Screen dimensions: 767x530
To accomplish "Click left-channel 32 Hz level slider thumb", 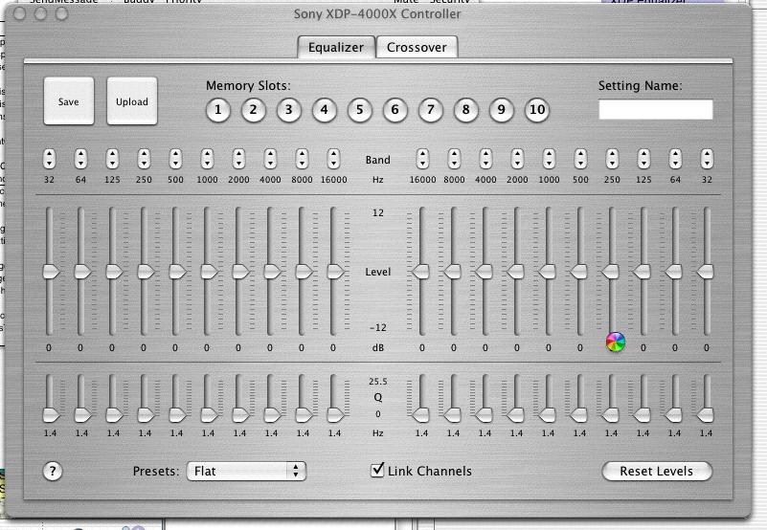I will point(51,272).
